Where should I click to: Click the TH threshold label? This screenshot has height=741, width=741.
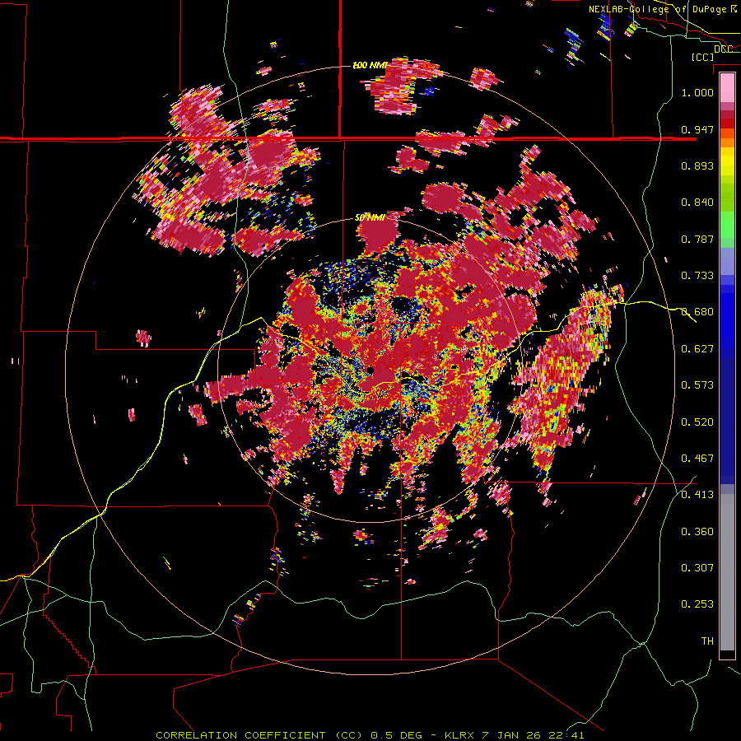click(x=707, y=641)
